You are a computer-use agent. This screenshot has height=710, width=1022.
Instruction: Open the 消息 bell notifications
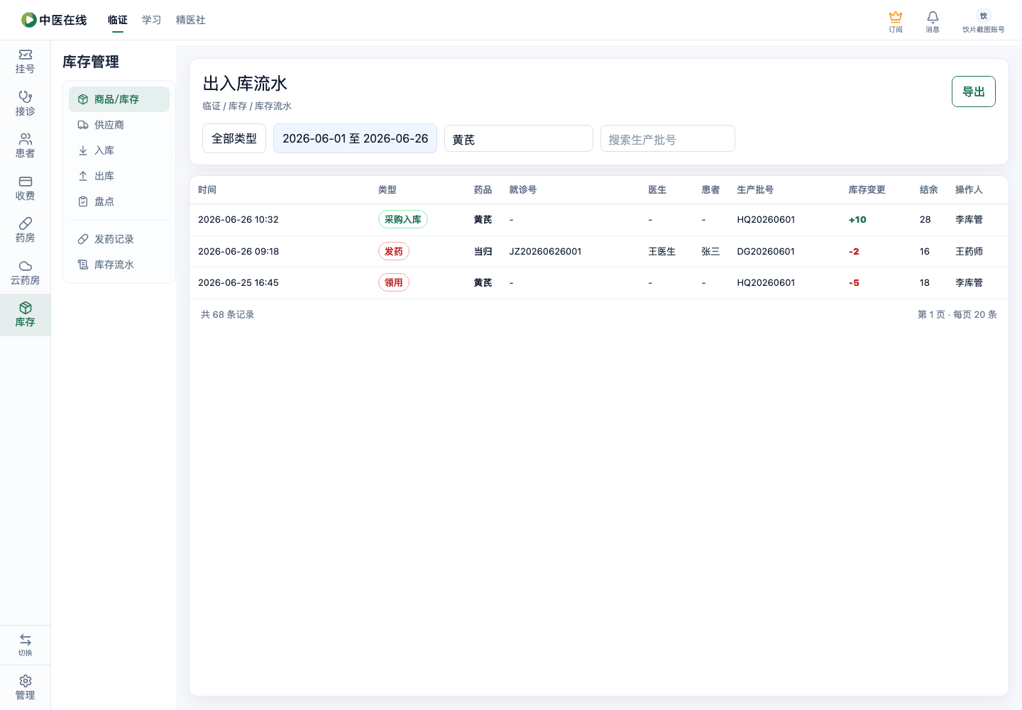pyautogui.click(x=933, y=16)
